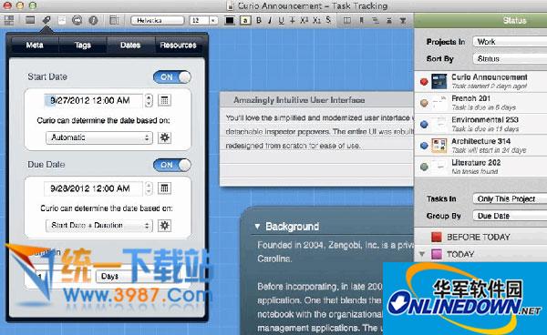Click the line spacing toolbar icon
547x335 pixels.
389,20
